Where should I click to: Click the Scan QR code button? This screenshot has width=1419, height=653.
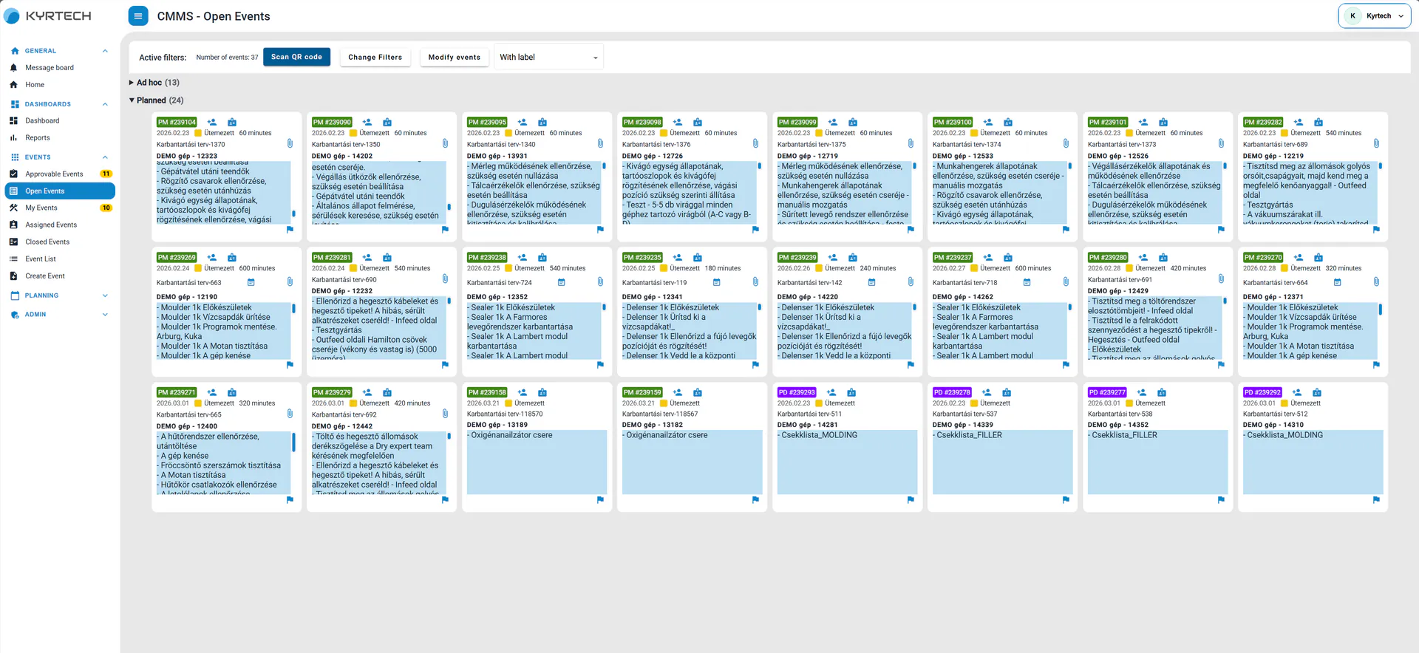click(296, 57)
